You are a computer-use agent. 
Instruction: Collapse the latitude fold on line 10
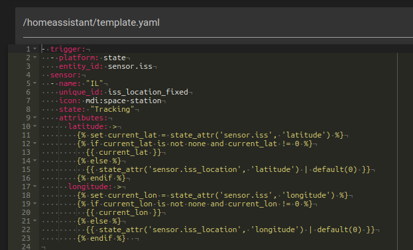point(34,126)
